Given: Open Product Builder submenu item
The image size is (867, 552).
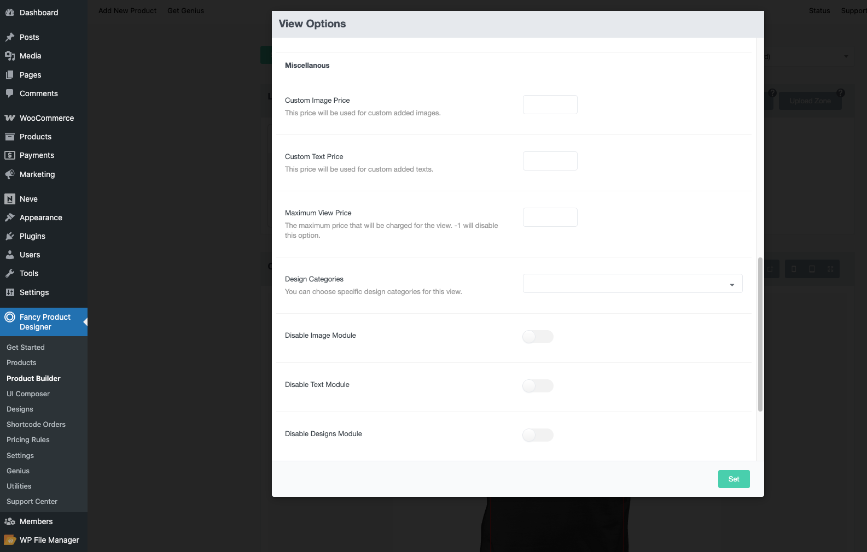Looking at the screenshot, I should (x=33, y=378).
